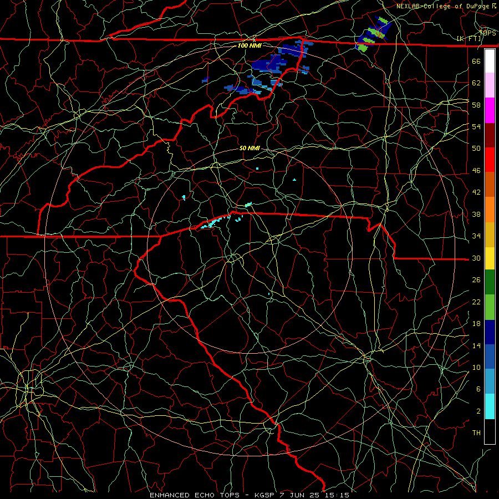Image resolution: width=499 pixels, height=499 pixels.
Task: Click the legend value 54
Action: click(476, 126)
